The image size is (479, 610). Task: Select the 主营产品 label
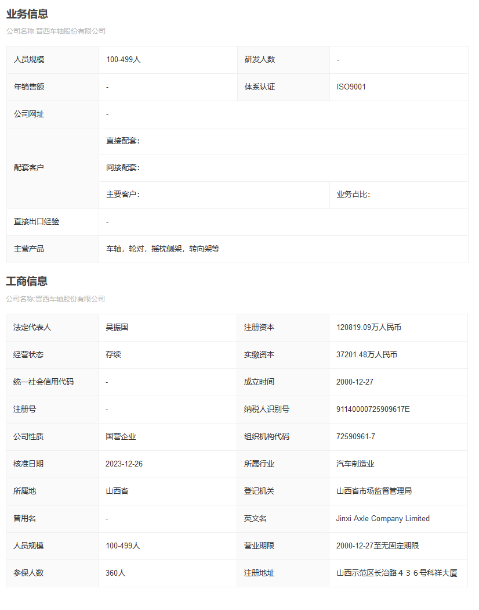[x=29, y=249]
